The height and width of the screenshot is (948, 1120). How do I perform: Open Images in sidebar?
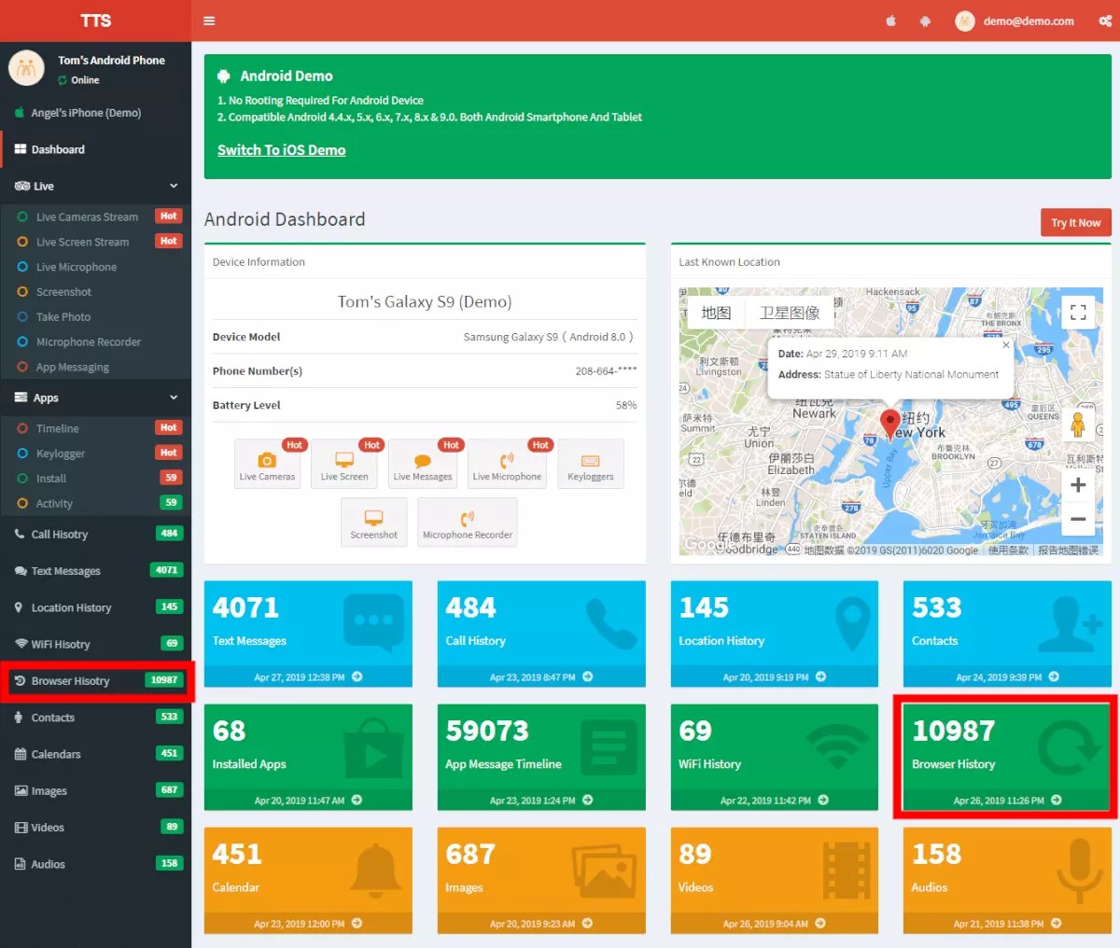pos(95,790)
